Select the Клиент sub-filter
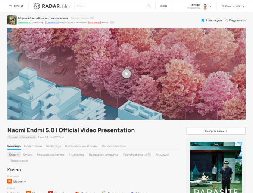The height and width of the screenshot is (193, 253). tap(14, 155)
